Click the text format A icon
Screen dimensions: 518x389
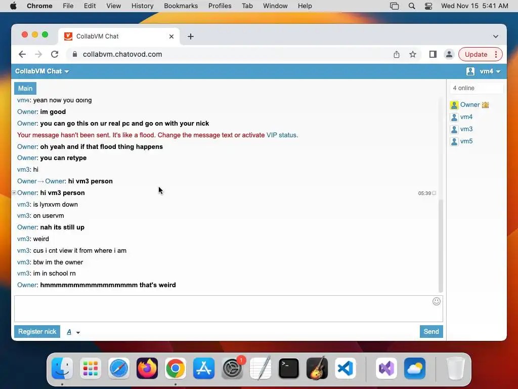pos(69,332)
